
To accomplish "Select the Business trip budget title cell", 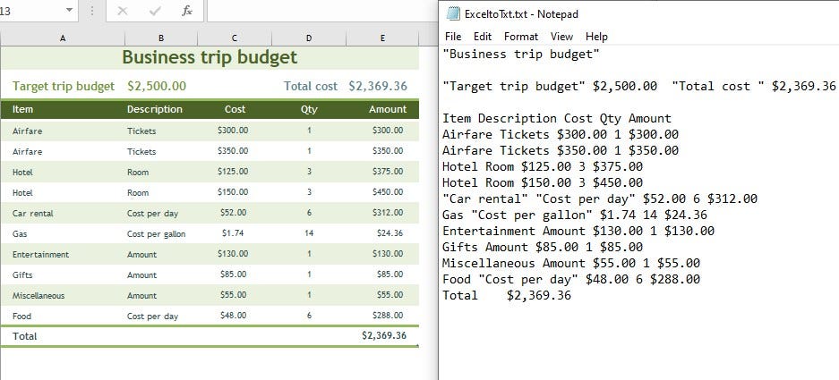I will pos(210,58).
